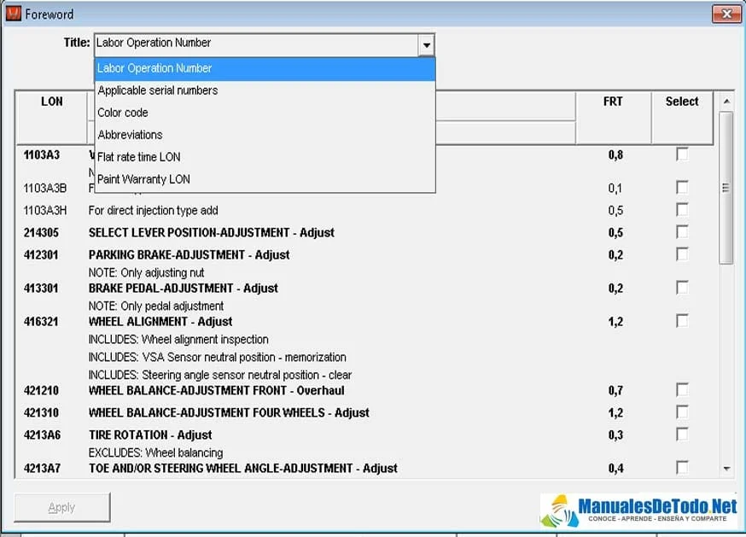Click LON code 1103A3
Screen dimensions: 746x537
click(42, 155)
